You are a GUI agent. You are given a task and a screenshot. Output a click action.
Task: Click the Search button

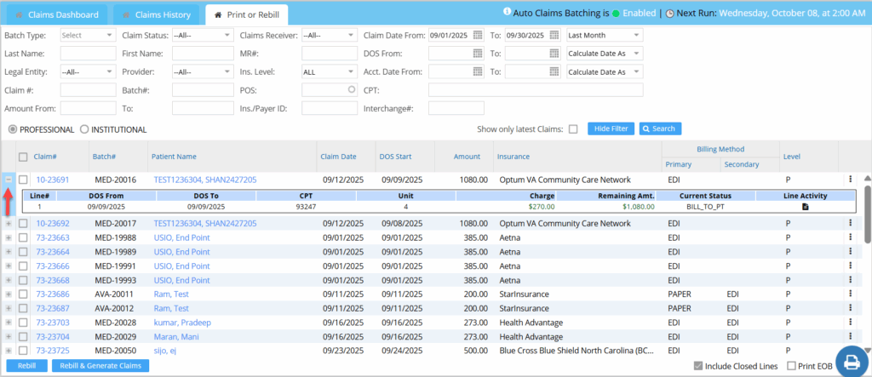coord(660,129)
